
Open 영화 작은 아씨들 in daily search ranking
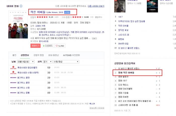coord(126,73)
